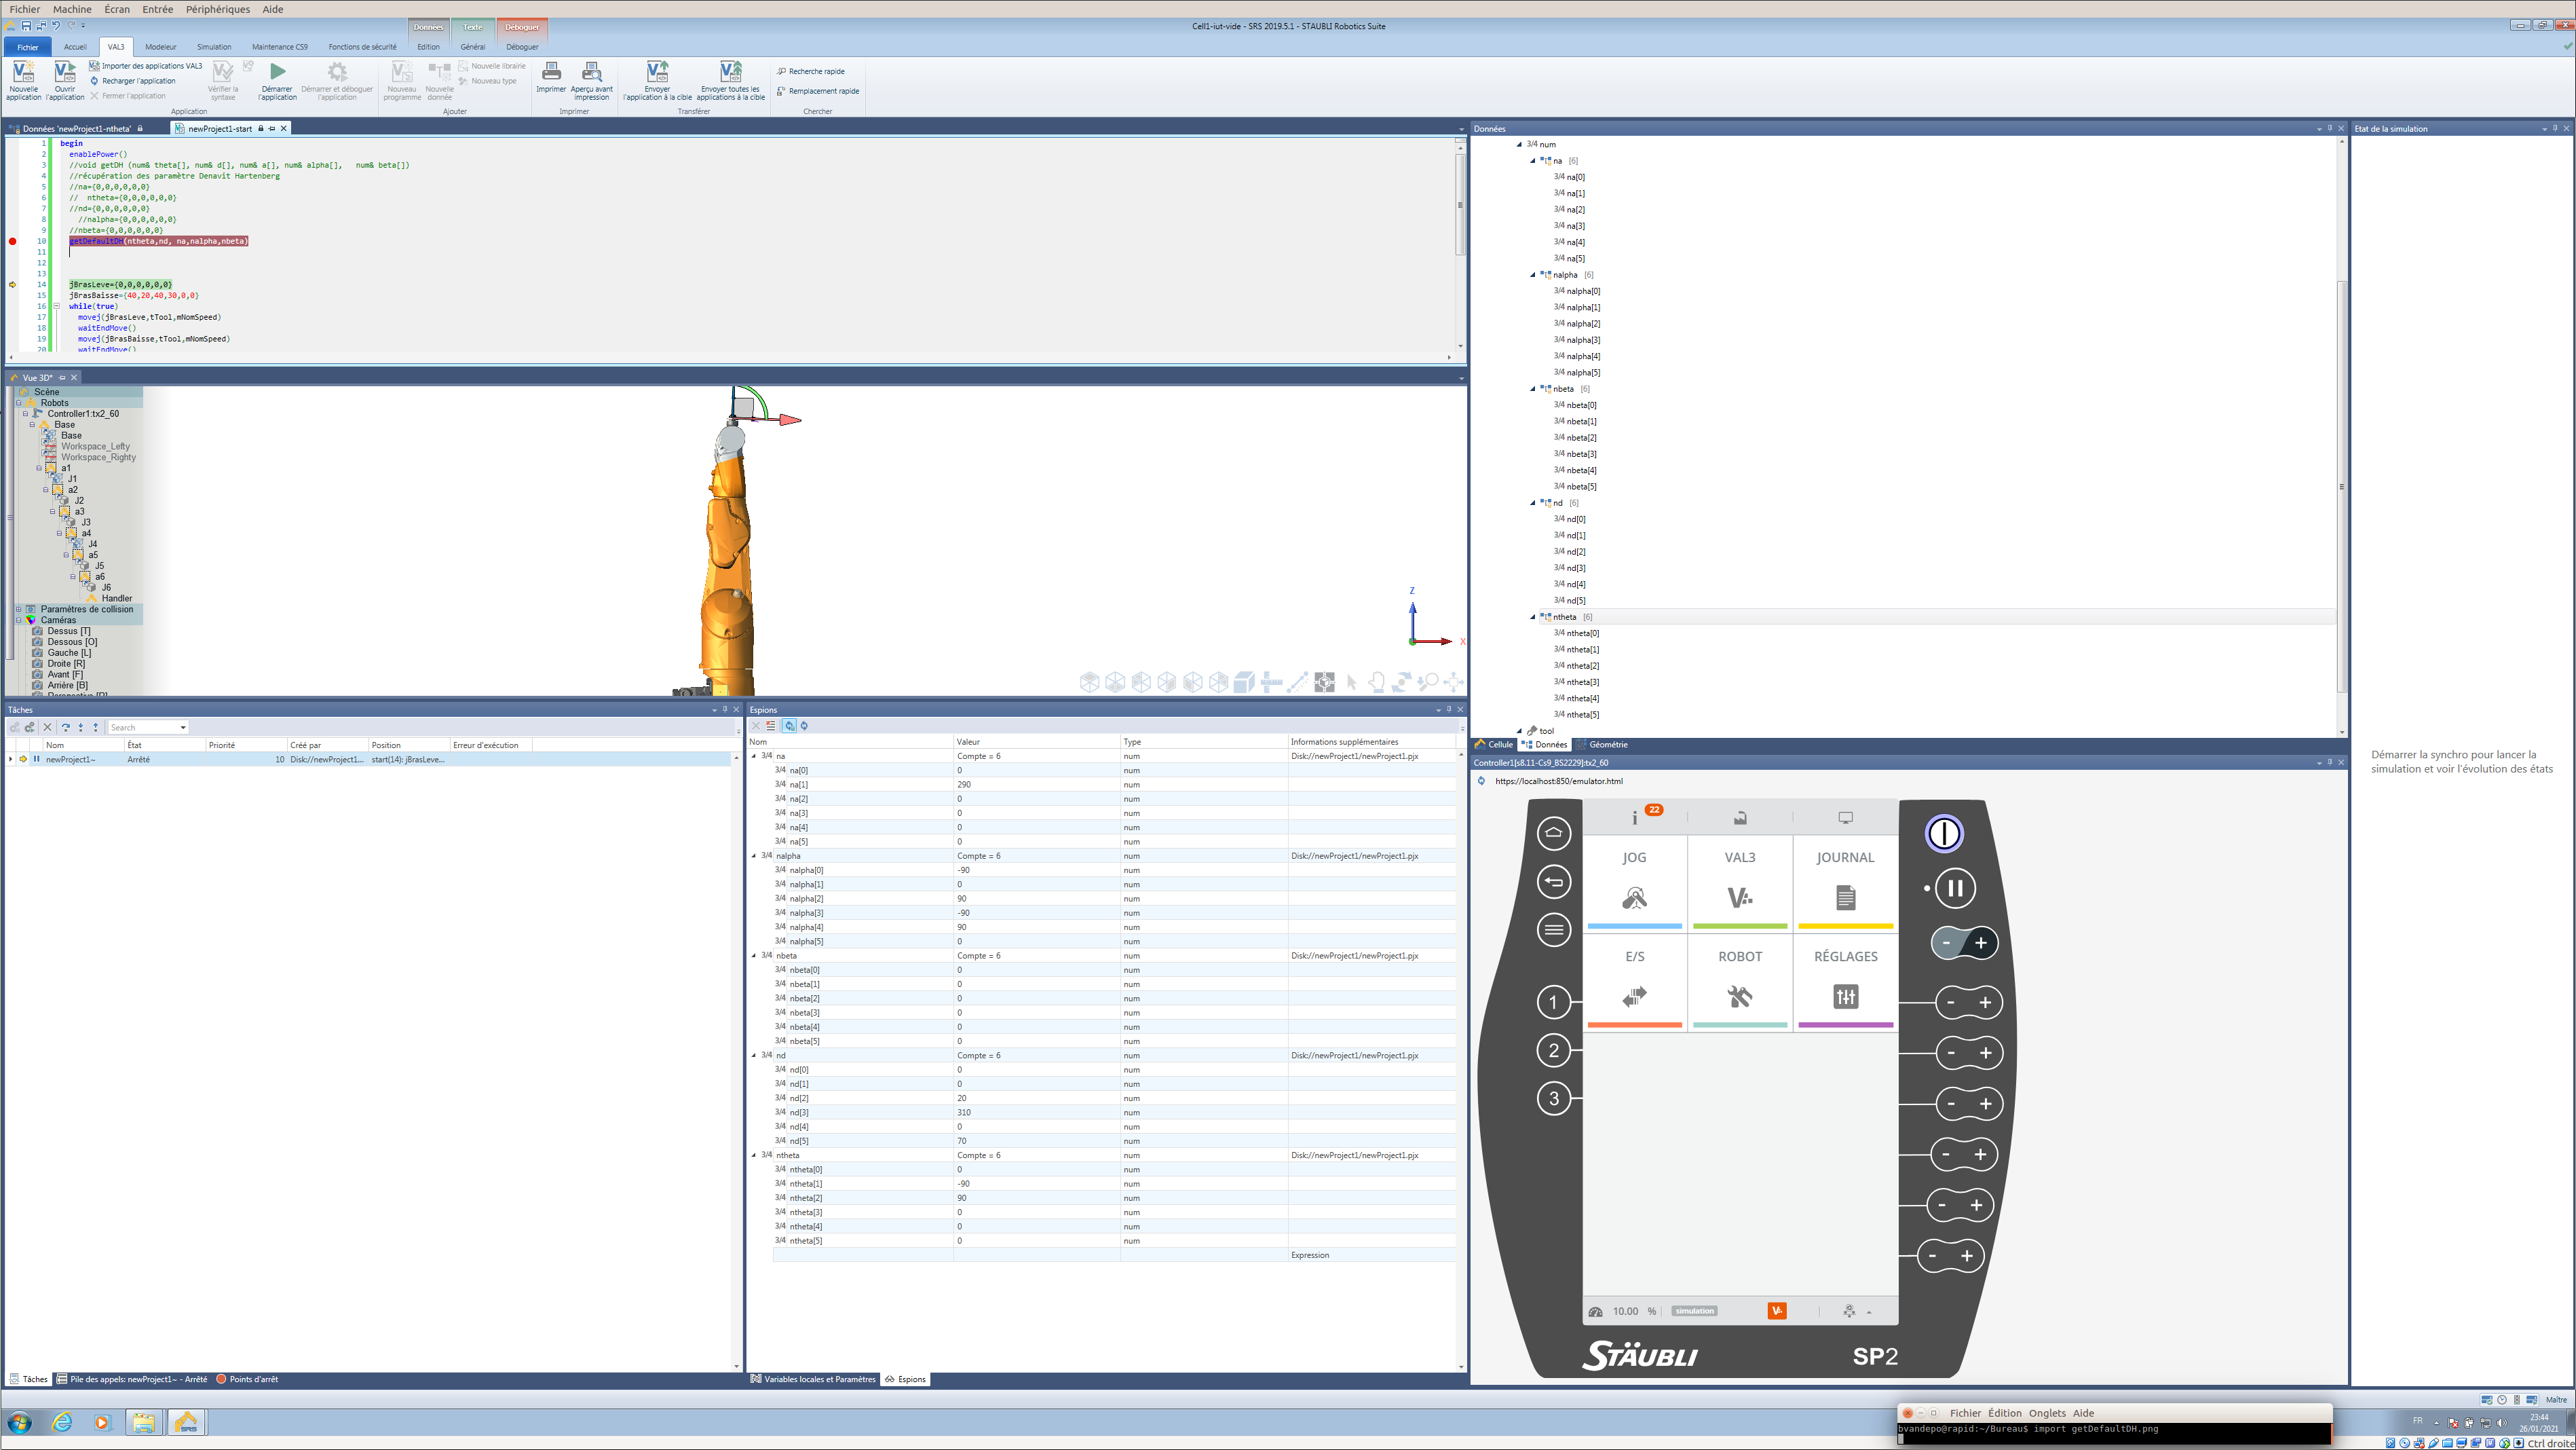
Task: Open the Search dropdown in Tâches
Action: 183,728
